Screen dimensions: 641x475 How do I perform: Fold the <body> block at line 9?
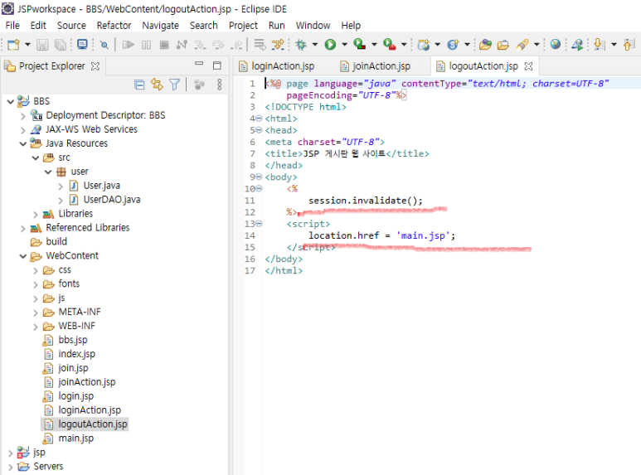259,177
